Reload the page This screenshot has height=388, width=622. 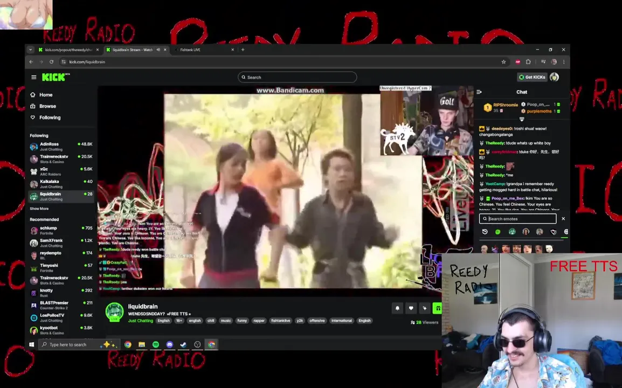click(x=51, y=62)
